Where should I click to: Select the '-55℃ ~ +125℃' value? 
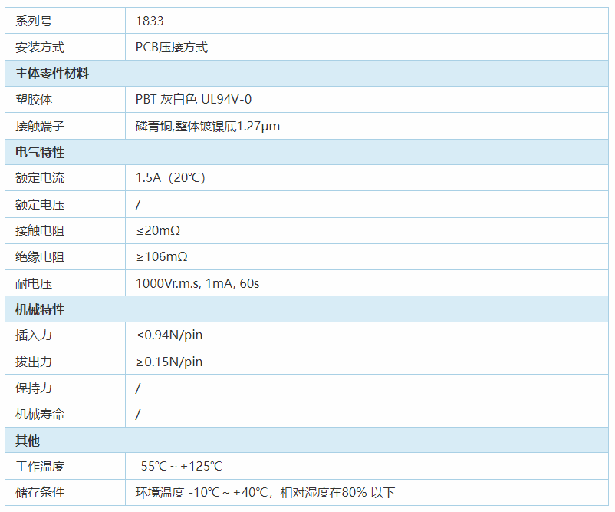(x=179, y=467)
